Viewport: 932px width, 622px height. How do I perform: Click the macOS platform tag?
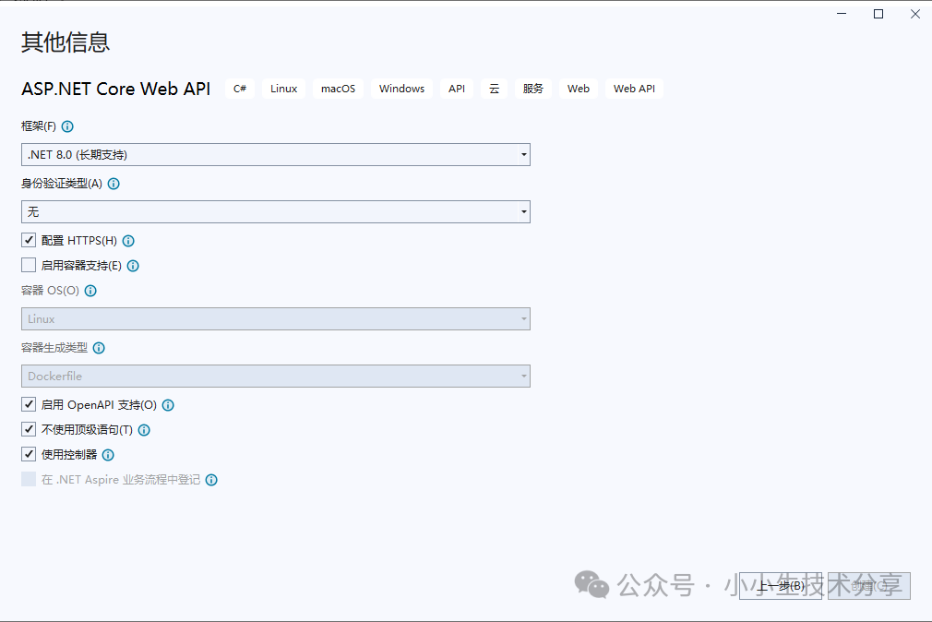pyautogui.click(x=338, y=89)
